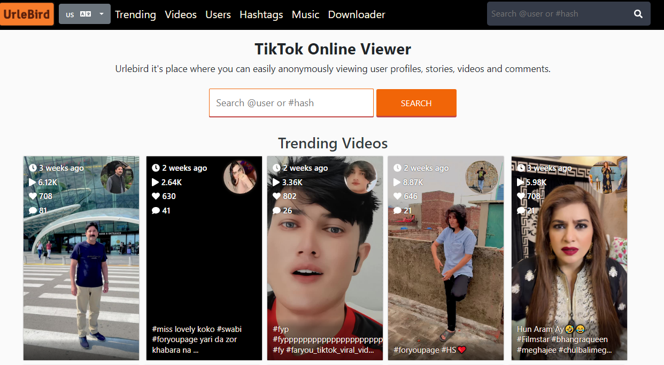Open the avatar on the 3.36K views video

361,177
